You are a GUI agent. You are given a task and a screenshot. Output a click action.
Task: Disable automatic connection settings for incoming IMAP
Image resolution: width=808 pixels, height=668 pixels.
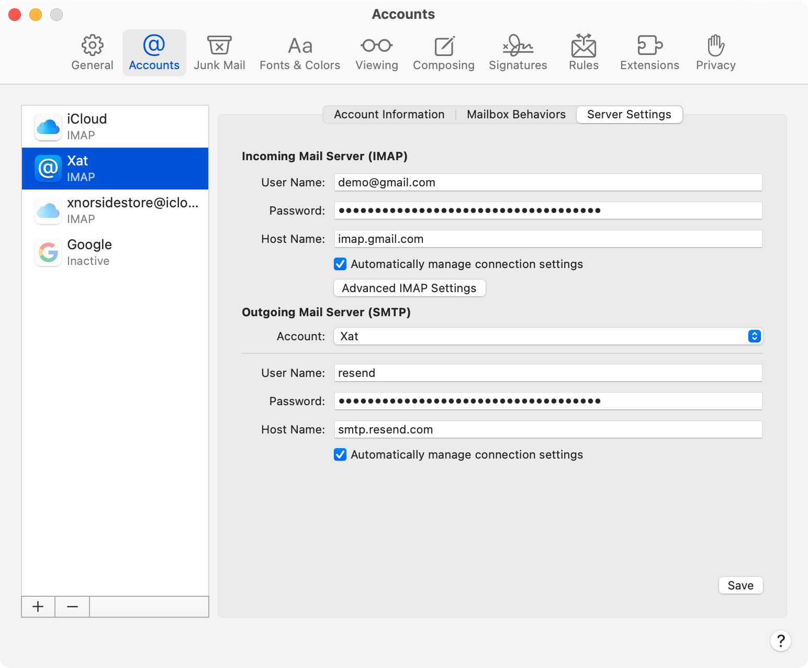(x=340, y=264)
